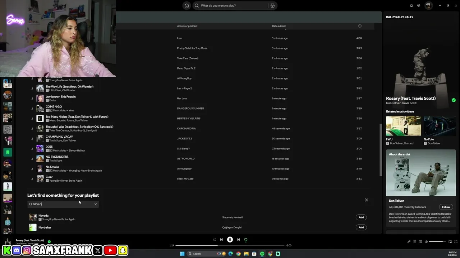Open the play queue icon
460x258 pixels.
coord(414,242)
